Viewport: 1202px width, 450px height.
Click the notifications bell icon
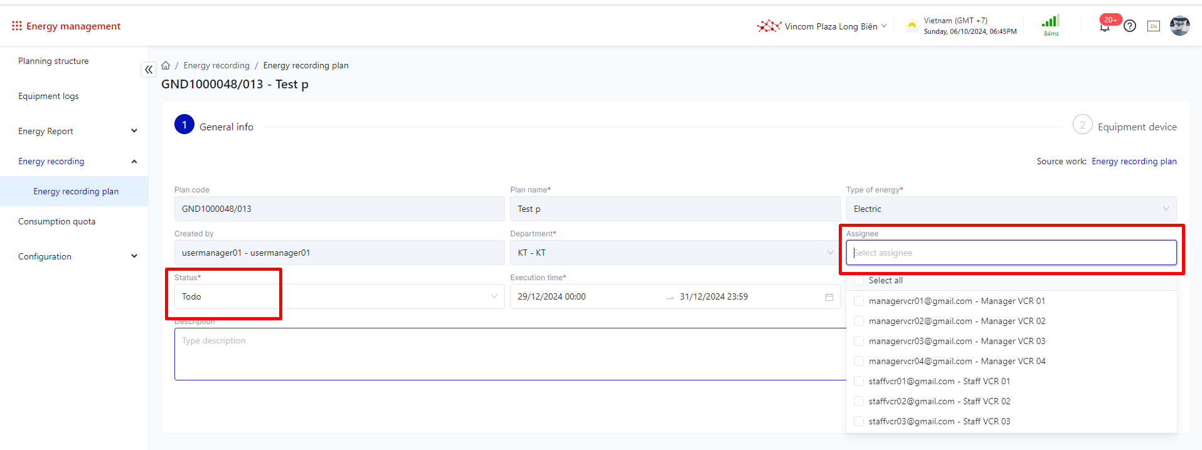pos(1105,26)
